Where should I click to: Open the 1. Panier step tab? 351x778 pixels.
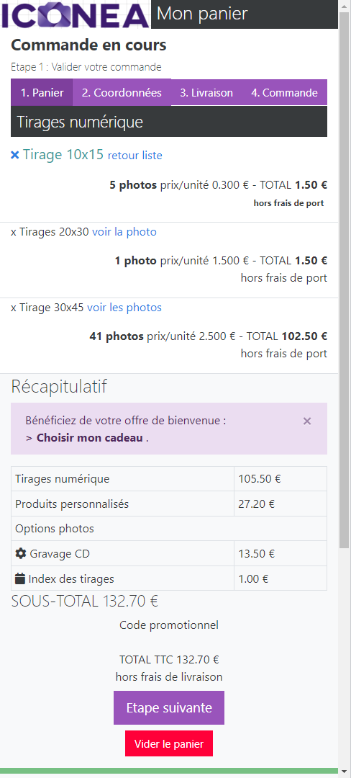click(x=42, y=92)
